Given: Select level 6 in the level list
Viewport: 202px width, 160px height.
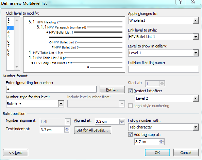Looking at the screenshot, I should coord(9,41).
